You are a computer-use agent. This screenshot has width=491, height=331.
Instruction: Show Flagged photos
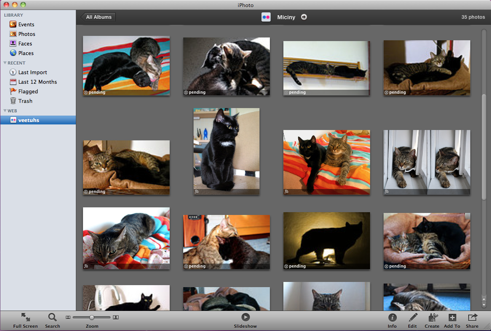click(x=28, y=91)
